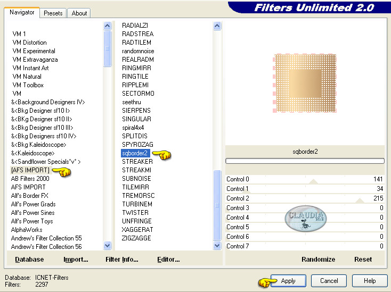
Task: Switch to the Presets tab
Action: [x=53, y=13]
